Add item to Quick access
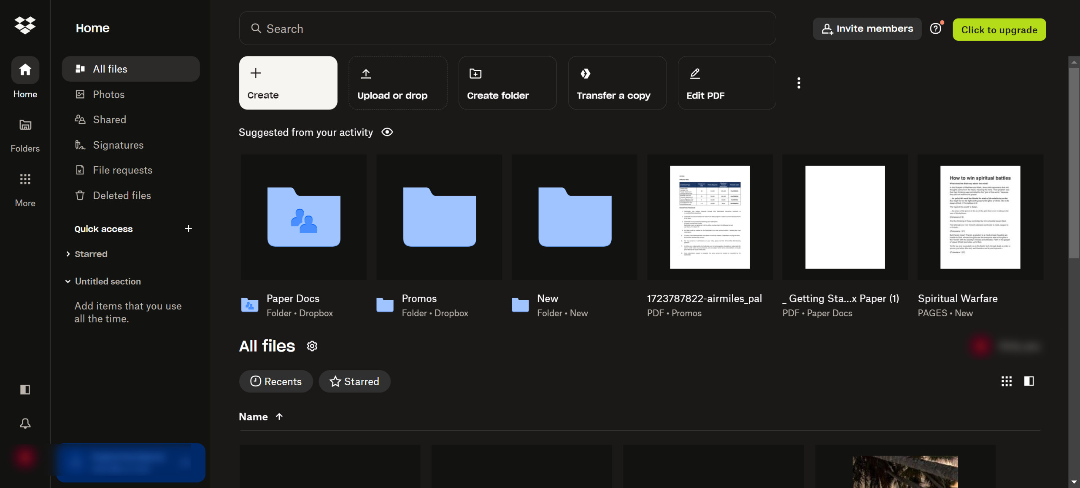Viewport: 1080px width, 488px height. [x=188, y=229]
